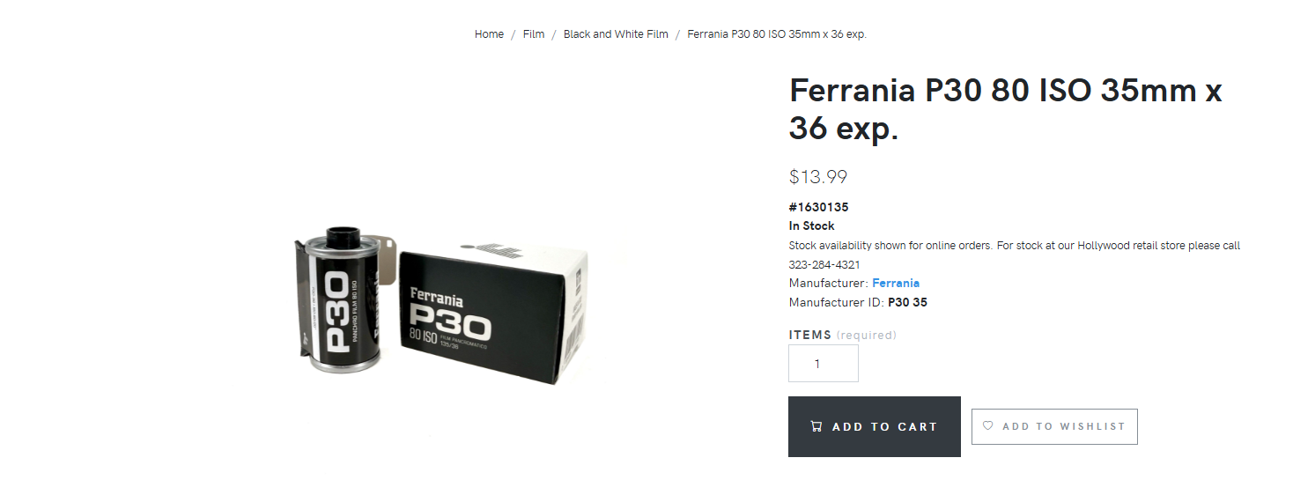This screenshot has width=1293, height=480.
Task: Click the shopping cart icon on Add to Cart
Action: [x=816, y=426]
